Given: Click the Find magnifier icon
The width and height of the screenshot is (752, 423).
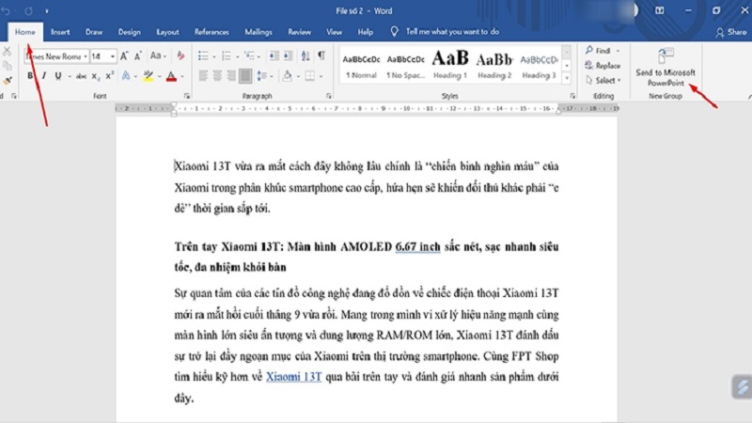Looking at the screenshot, I should tap(589, 50).
